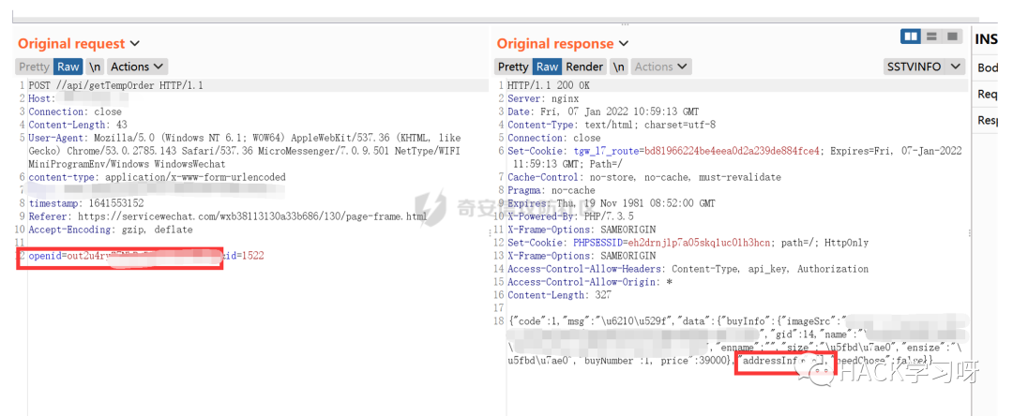
Task: Click 'Access-Control-Allow-Headers' response header
Action: pyautogui.click(x=688, y=269)
